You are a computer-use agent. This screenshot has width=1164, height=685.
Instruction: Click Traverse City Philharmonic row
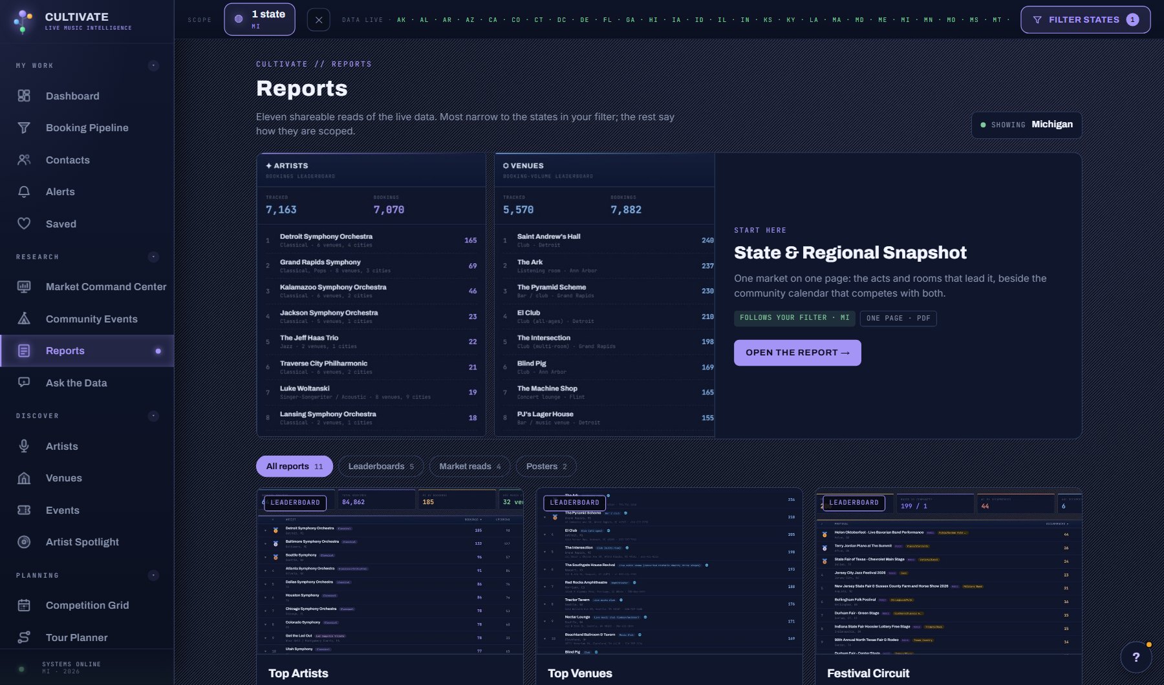[x=371, y=367]
